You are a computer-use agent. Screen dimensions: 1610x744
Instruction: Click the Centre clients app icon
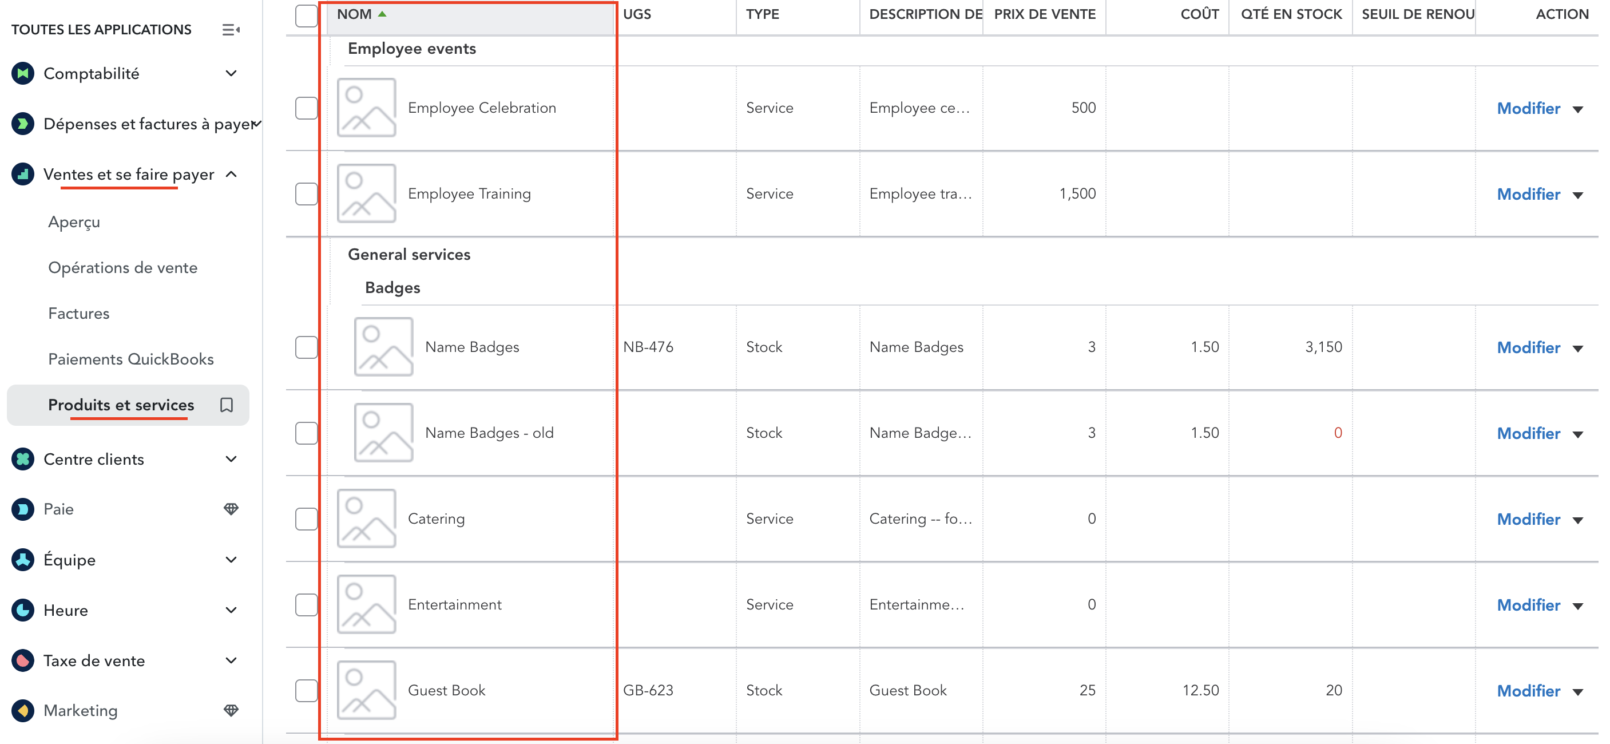pyautogui.click(x=23, y=460)
